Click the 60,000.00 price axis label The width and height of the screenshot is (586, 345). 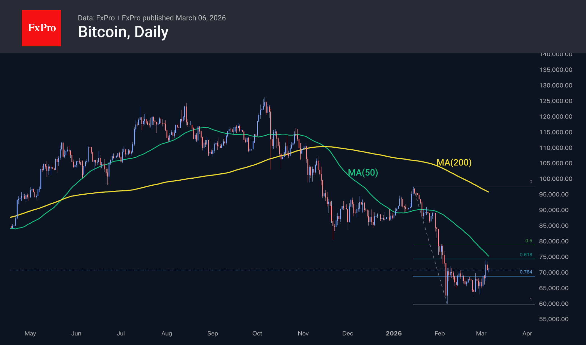pos(554,304)
